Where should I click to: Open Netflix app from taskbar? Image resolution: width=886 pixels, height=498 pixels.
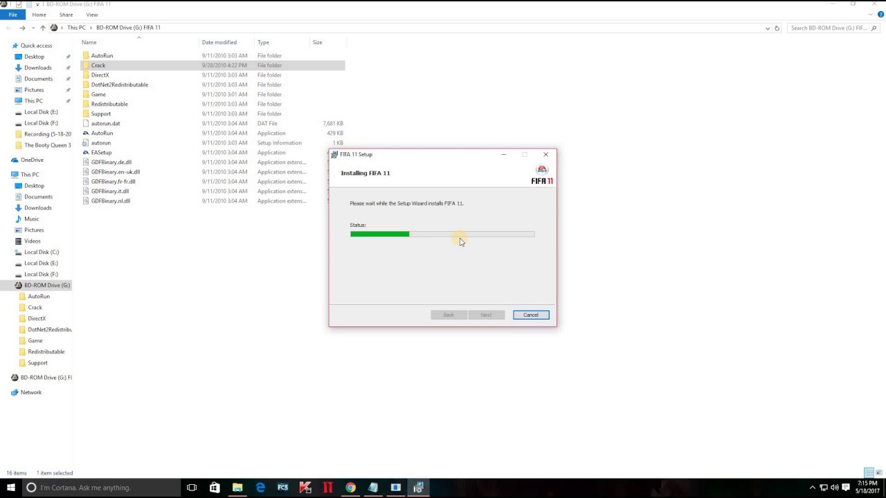point(328,488)
